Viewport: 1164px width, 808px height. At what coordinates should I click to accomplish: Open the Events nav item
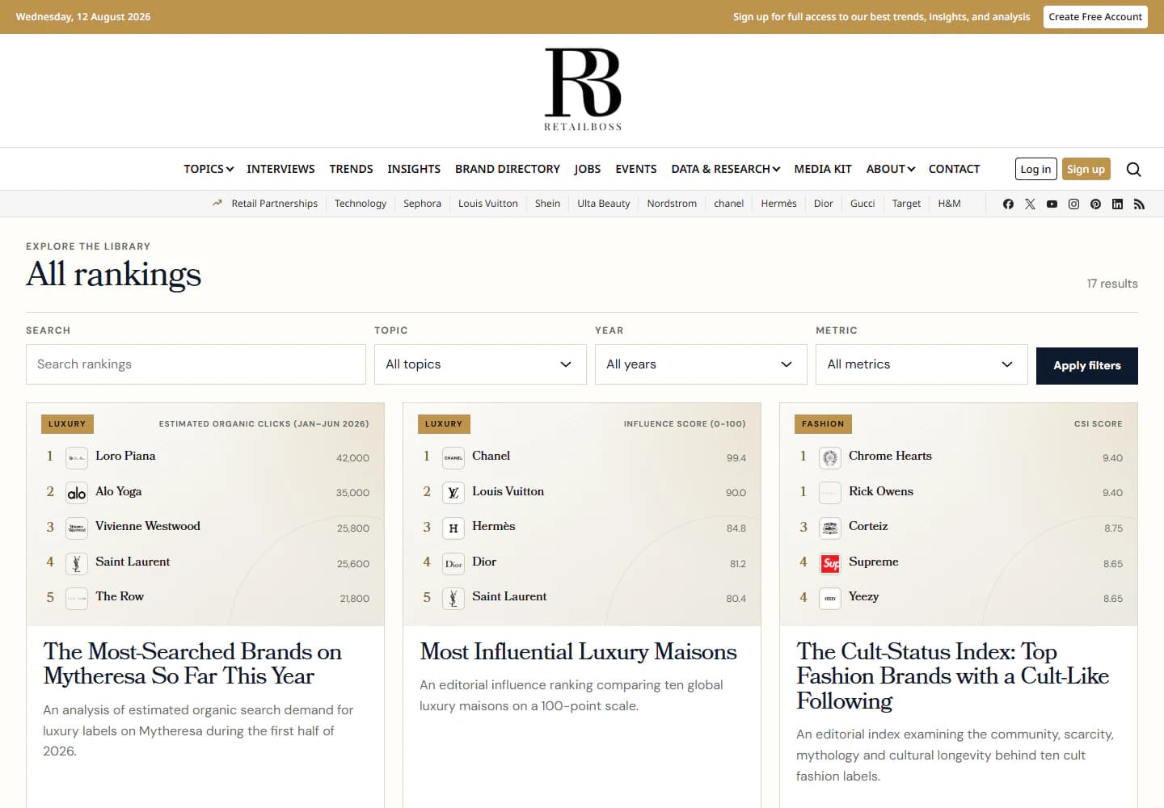pos(636,169)
